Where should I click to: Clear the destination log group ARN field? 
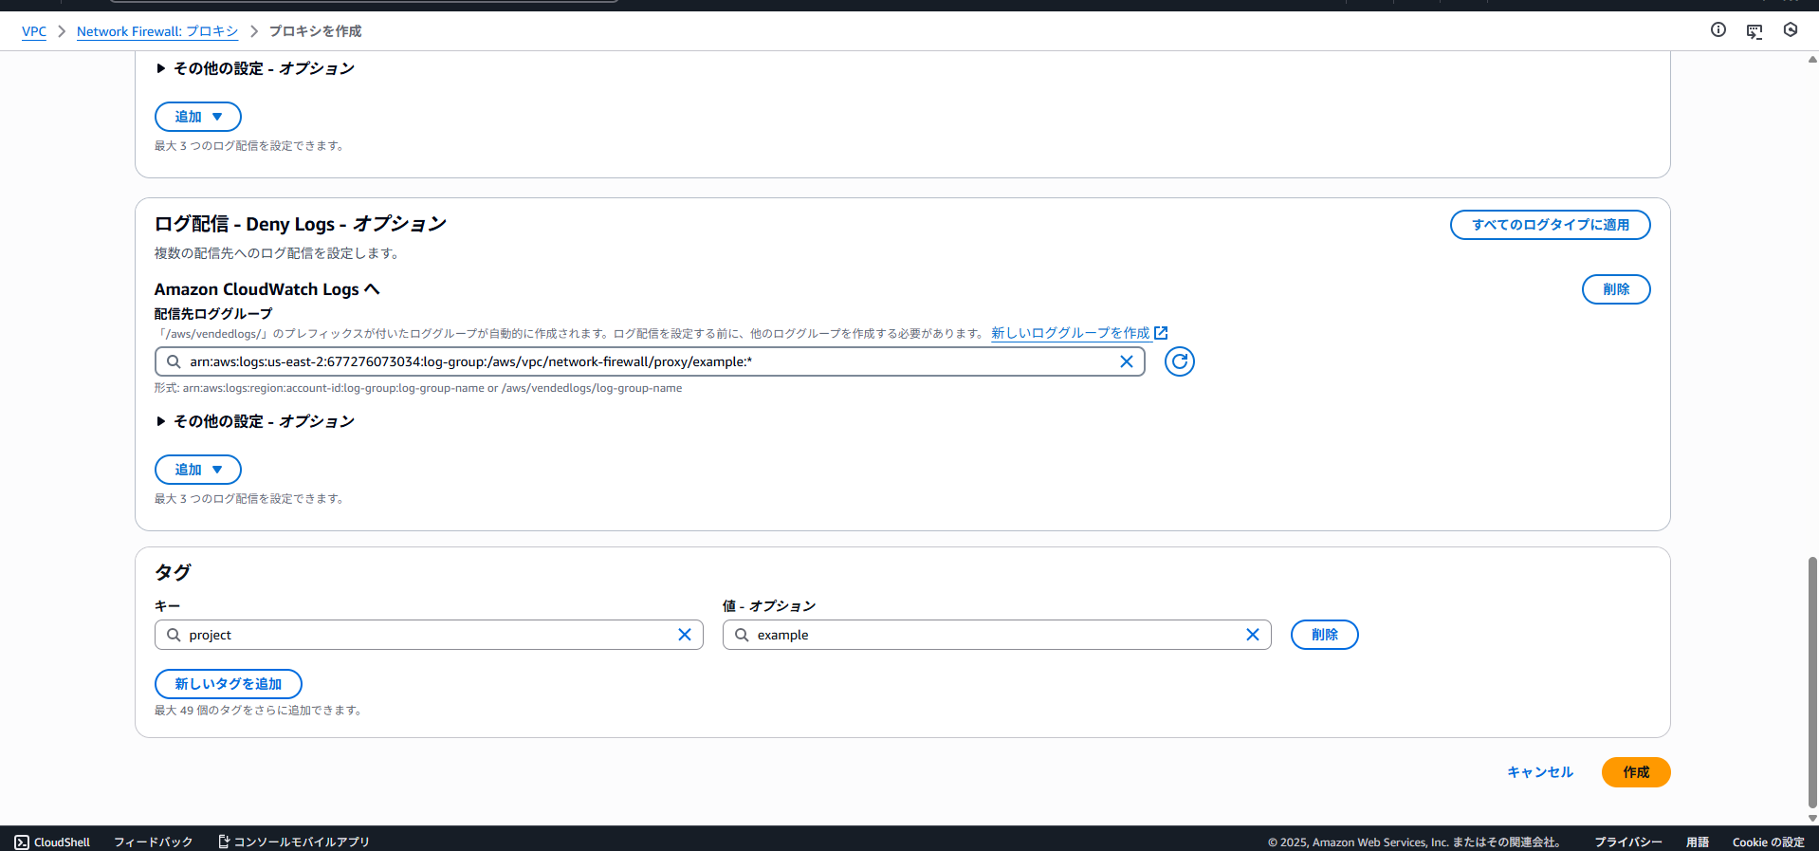point(1126,361)
